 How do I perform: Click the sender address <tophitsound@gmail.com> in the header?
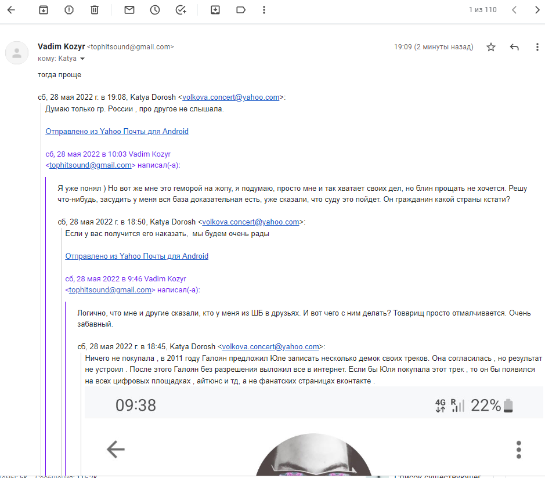tap(131, 47)
